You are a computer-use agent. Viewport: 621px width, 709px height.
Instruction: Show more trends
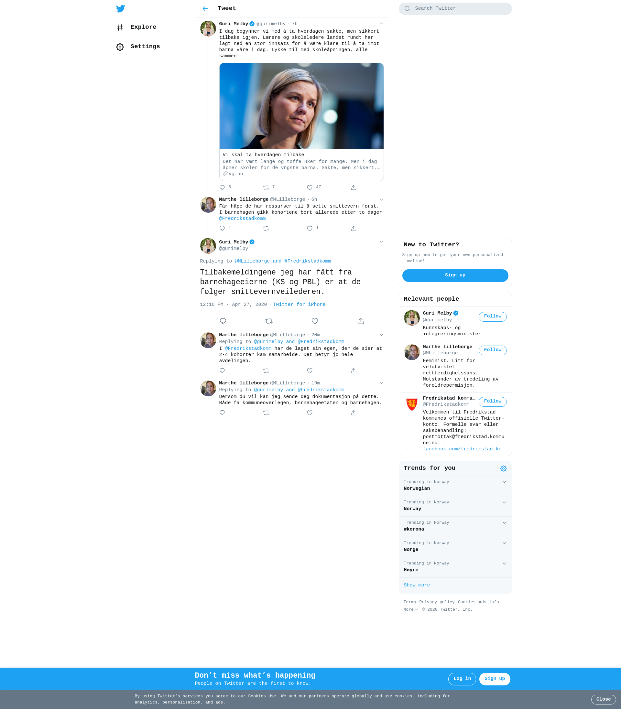(x=417, y=585)
